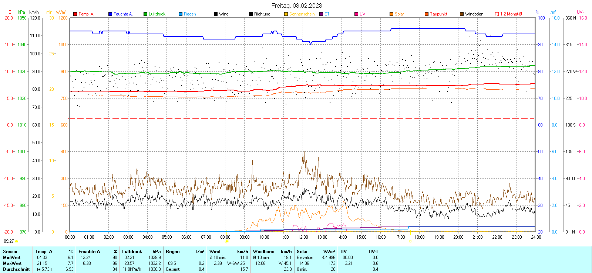Click the yellow icon beside 09:27
The height and width of the screenshot is (273, 592).
pos(17,241)
